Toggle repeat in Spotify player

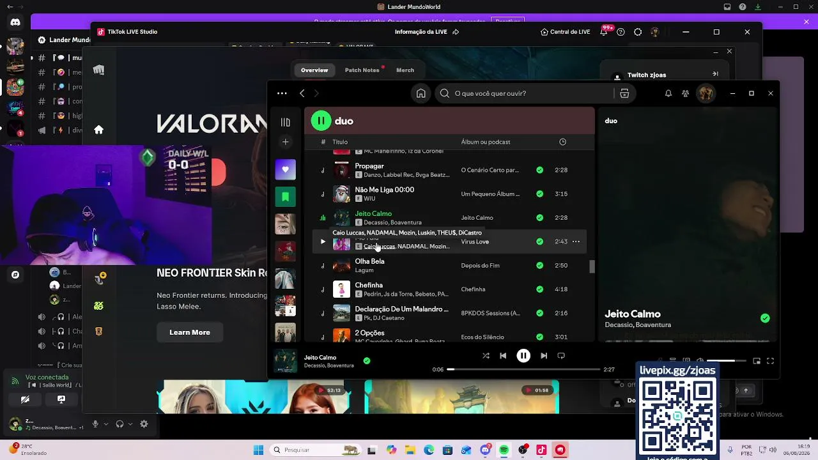(x=561, y=356)
